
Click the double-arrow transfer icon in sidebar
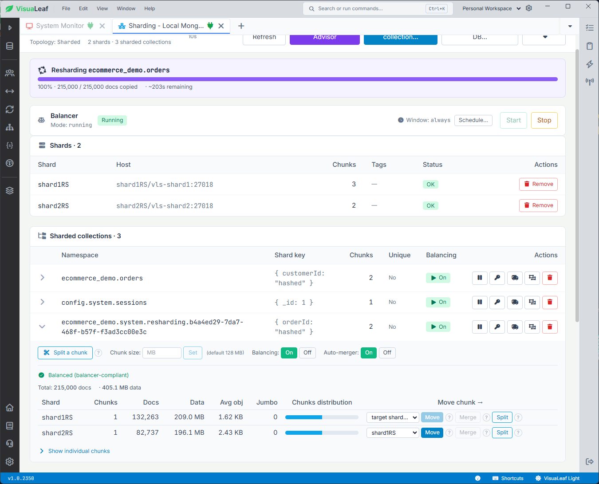(x=10, y=91)
